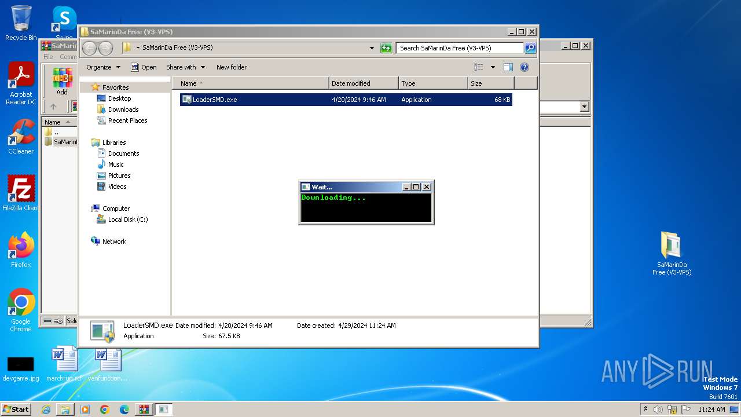Sort files by the Size column header
The image size is (741, 417).
click(491, 83)
